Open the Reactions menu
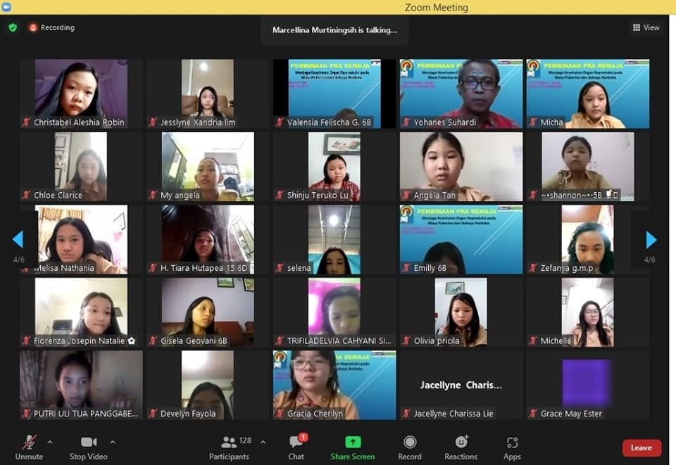Image resolution: width=676 pixels, height=465 pixels. point(461,442)
